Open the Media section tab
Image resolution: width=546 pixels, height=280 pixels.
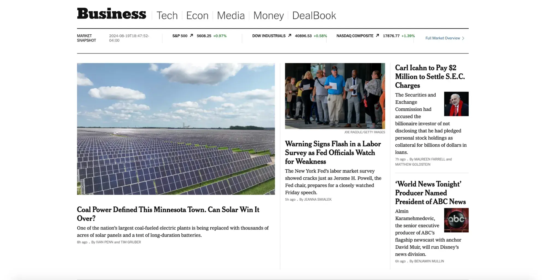pyautogui.click(x=231, y=16)
